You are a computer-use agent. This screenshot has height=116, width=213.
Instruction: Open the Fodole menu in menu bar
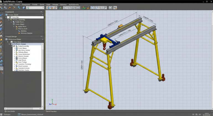35,5
